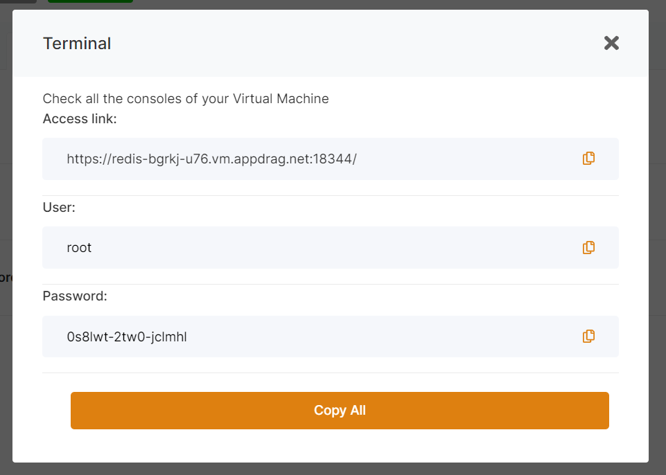Click the green button behind the dialog

[x=90, y=2]
